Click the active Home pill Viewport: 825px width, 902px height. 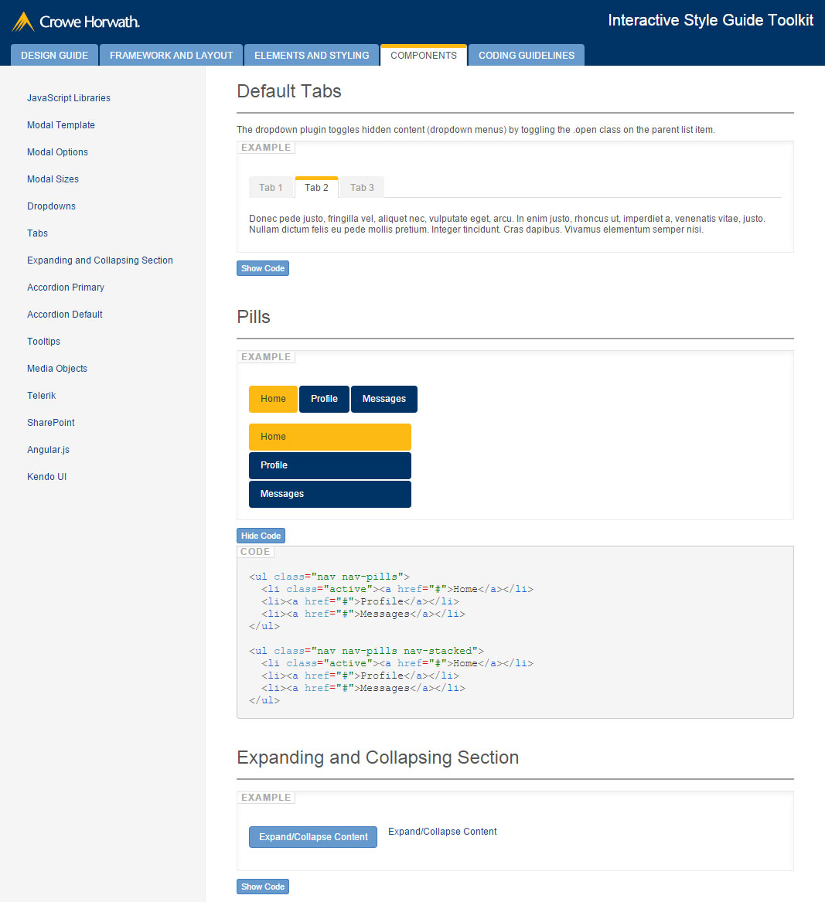pyautogui.click(x=273, y=399)
